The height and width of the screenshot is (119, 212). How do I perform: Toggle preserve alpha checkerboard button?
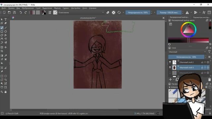pos(113,13)
